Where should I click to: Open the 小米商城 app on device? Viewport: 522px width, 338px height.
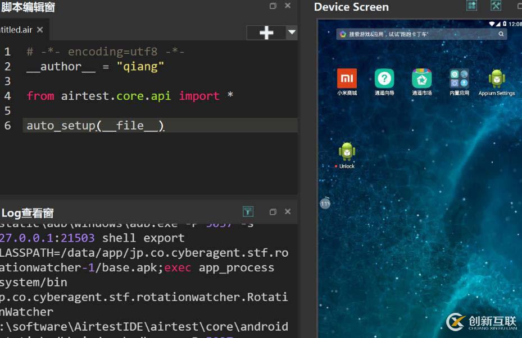(347, 79)
